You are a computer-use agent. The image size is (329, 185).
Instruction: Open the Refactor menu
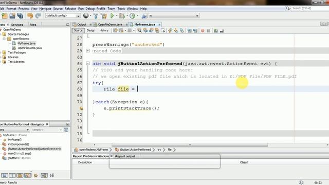pos(70,9)
